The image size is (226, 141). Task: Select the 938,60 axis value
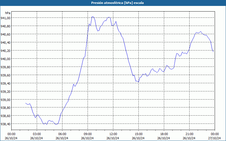5,116
